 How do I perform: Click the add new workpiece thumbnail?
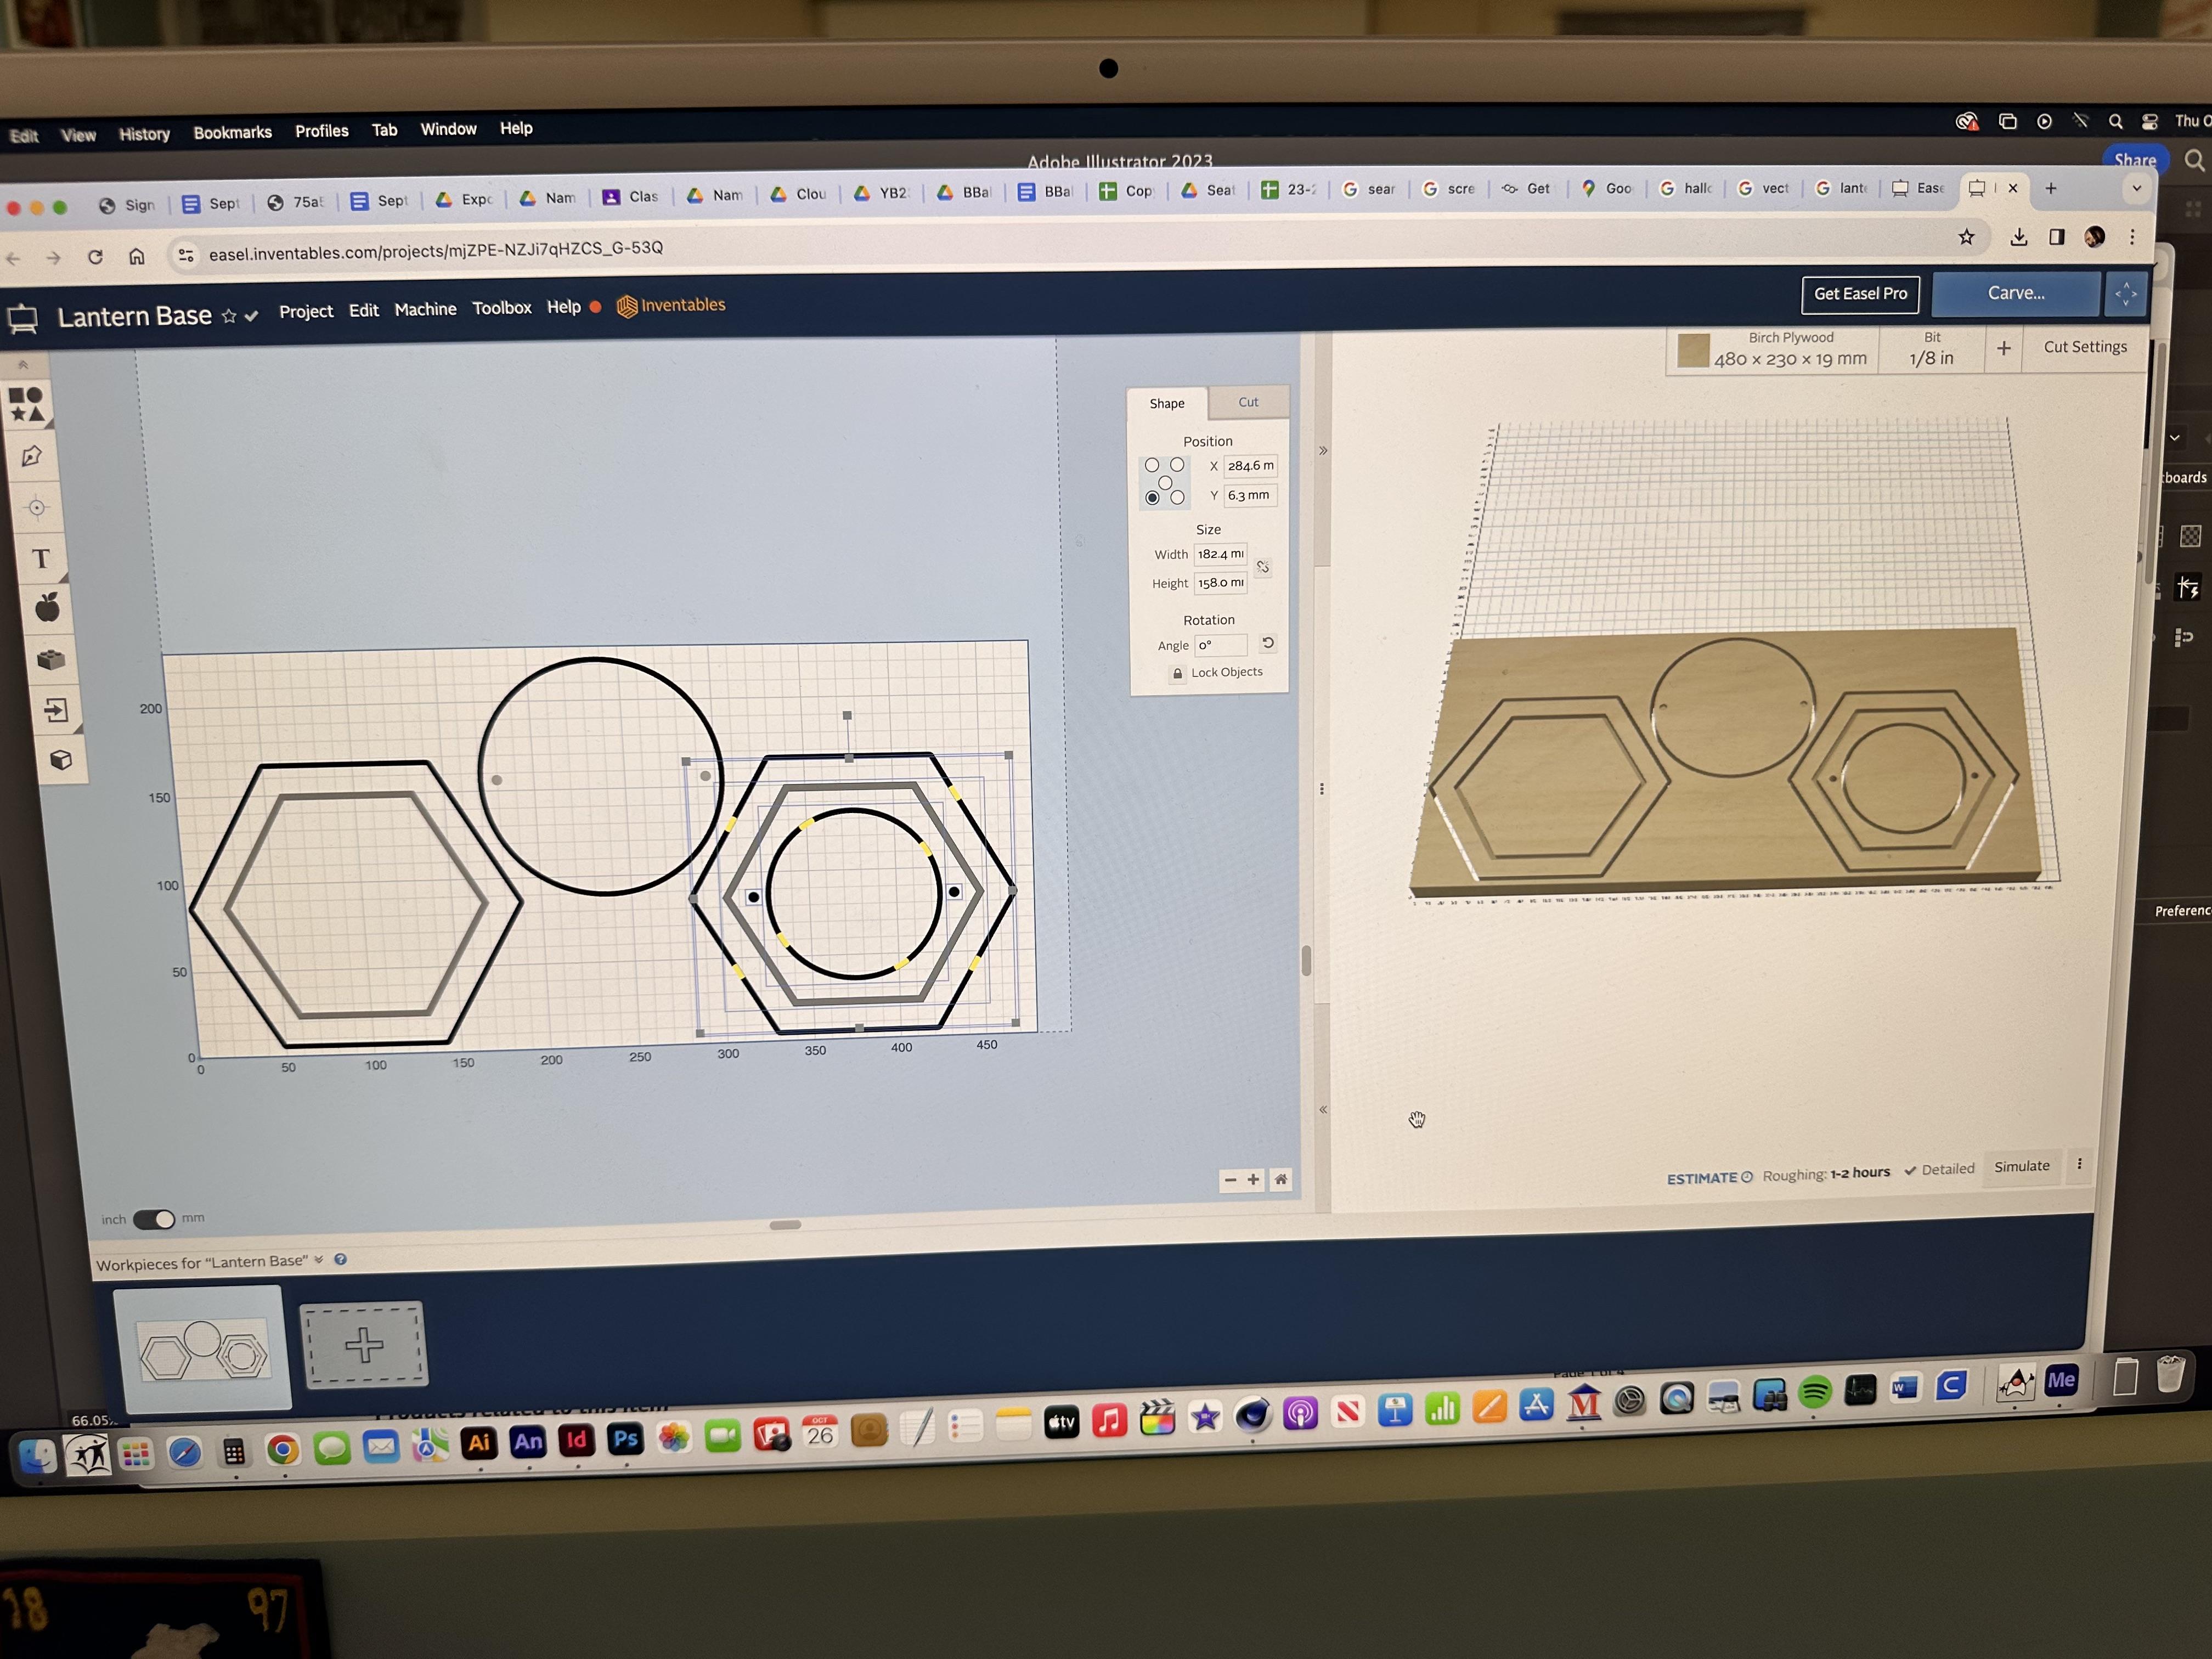364,1344
